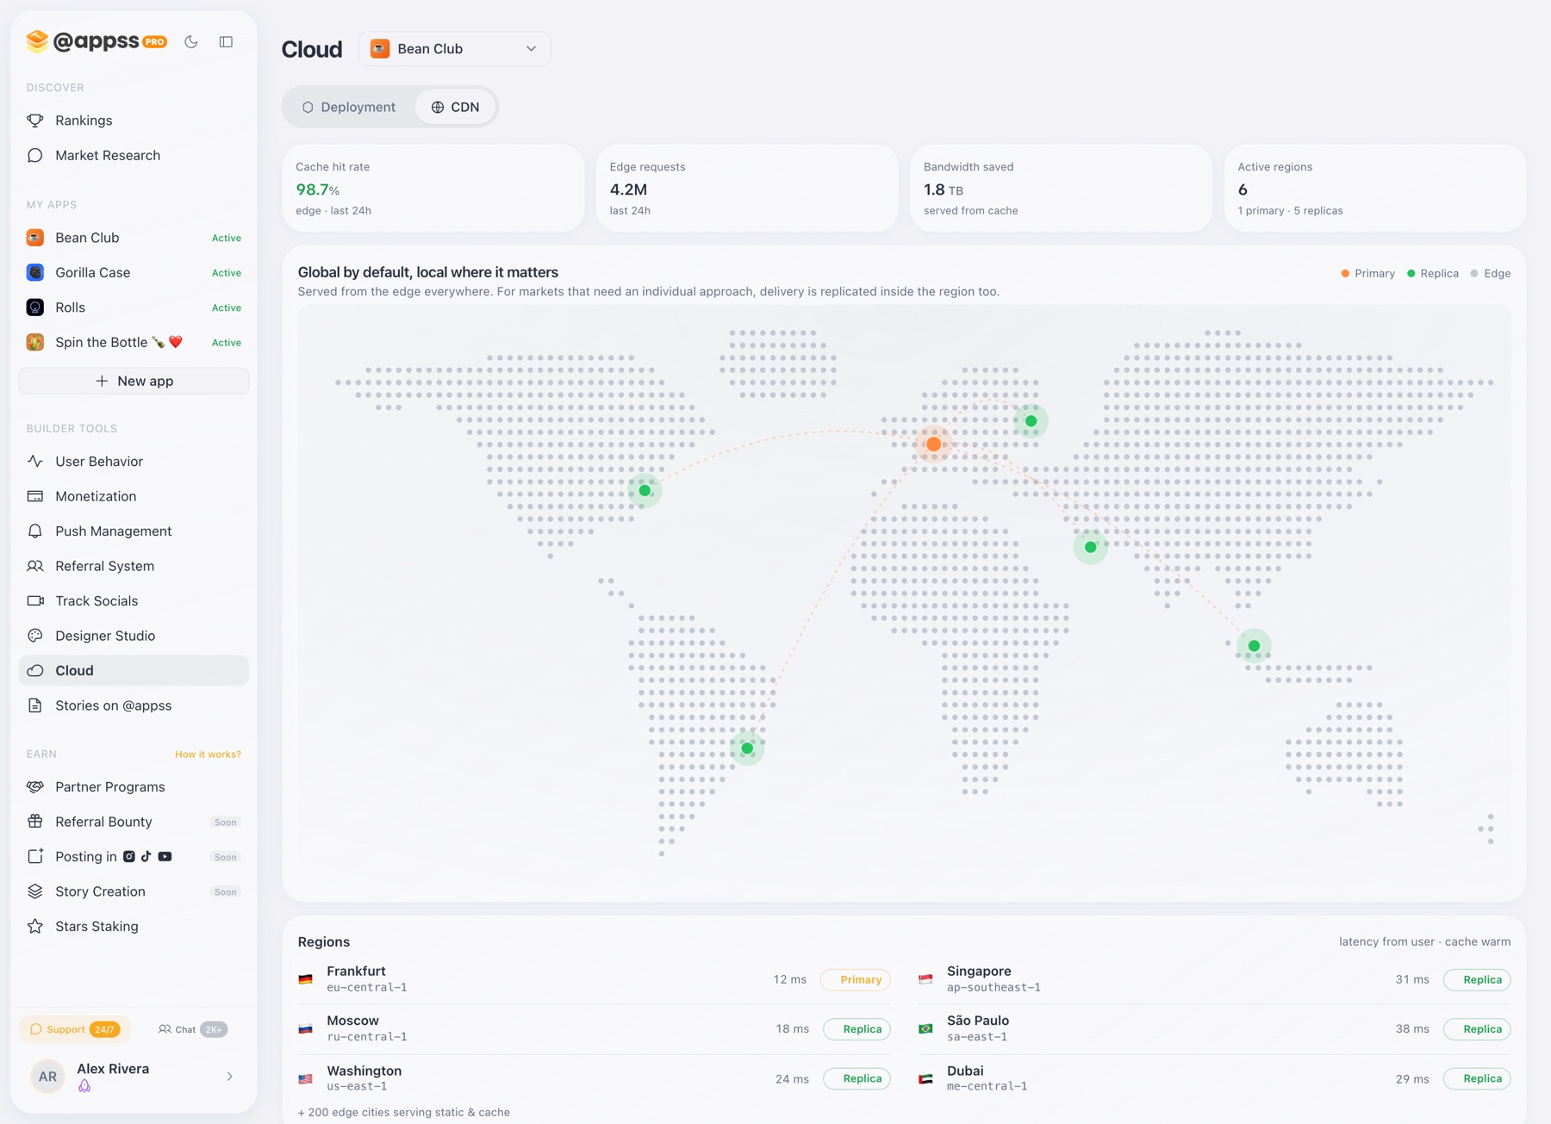This screenshot has width=1551, height=1124.
Task: Open Stories on @appss document icon
Action: pos(35,705)
